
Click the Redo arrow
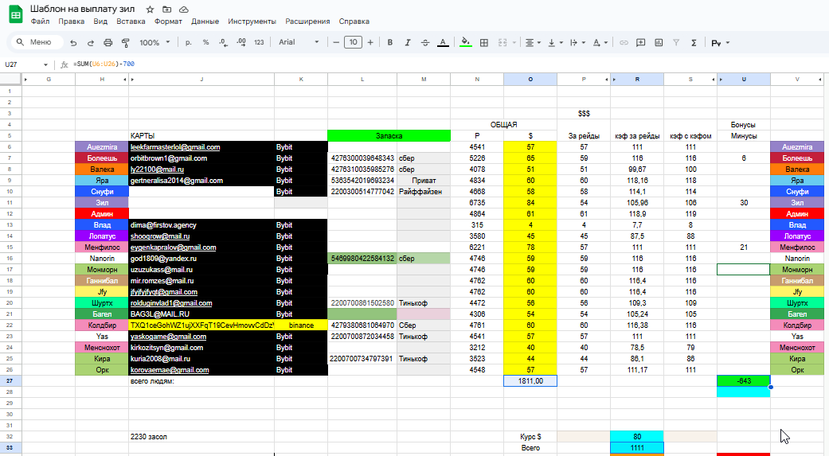pyautogui.click(x=91, y=42)
